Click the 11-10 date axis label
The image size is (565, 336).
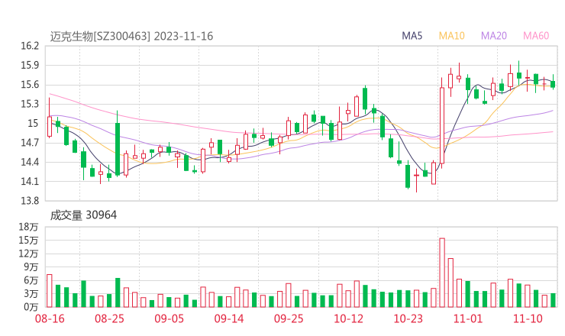528,318
